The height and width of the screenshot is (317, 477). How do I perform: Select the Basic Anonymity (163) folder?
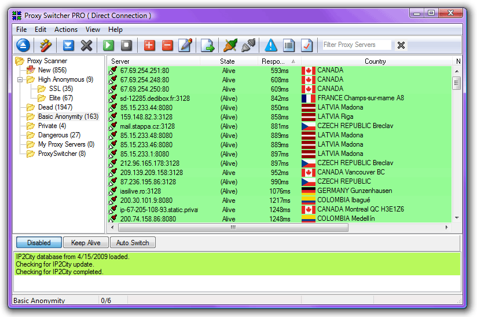[x=68, y=116]
